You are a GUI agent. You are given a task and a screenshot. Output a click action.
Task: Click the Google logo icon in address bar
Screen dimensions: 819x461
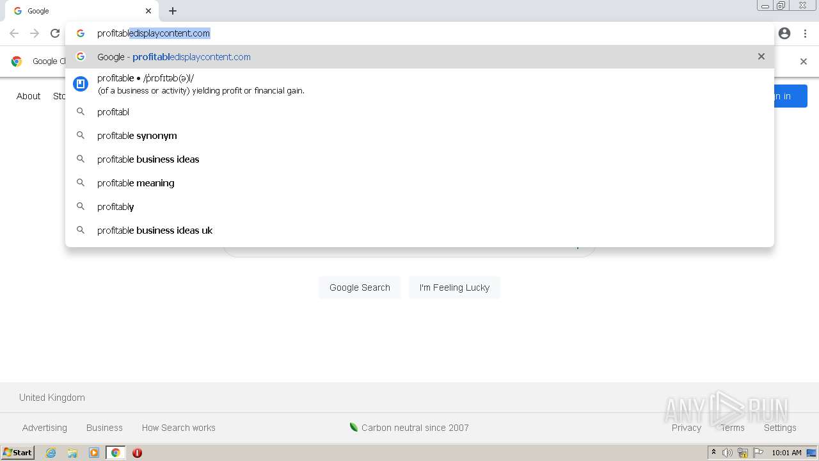[x=81, y=33]
